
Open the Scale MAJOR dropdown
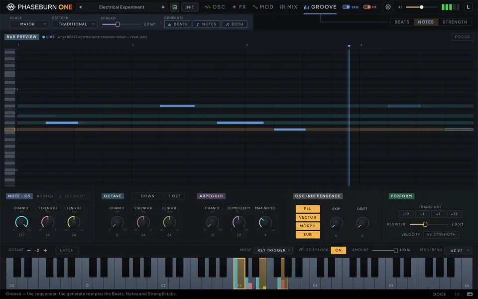click(29, 24)
